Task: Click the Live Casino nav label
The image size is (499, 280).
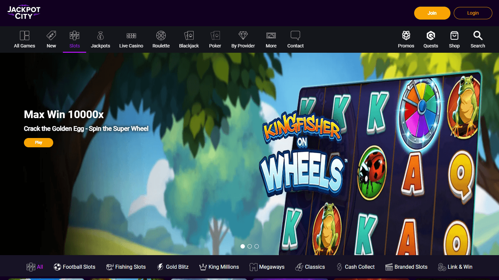Action: [131, 46]
